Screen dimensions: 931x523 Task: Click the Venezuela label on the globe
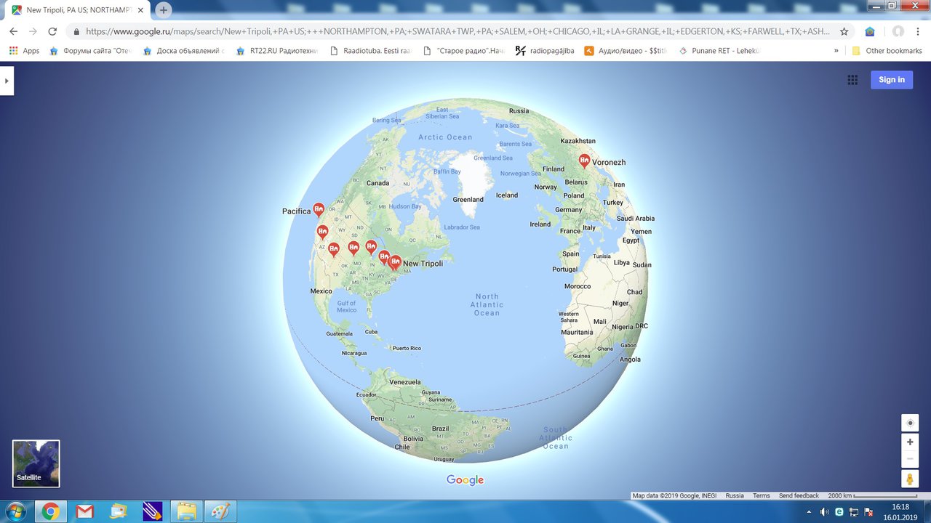[x=404, y=382]
